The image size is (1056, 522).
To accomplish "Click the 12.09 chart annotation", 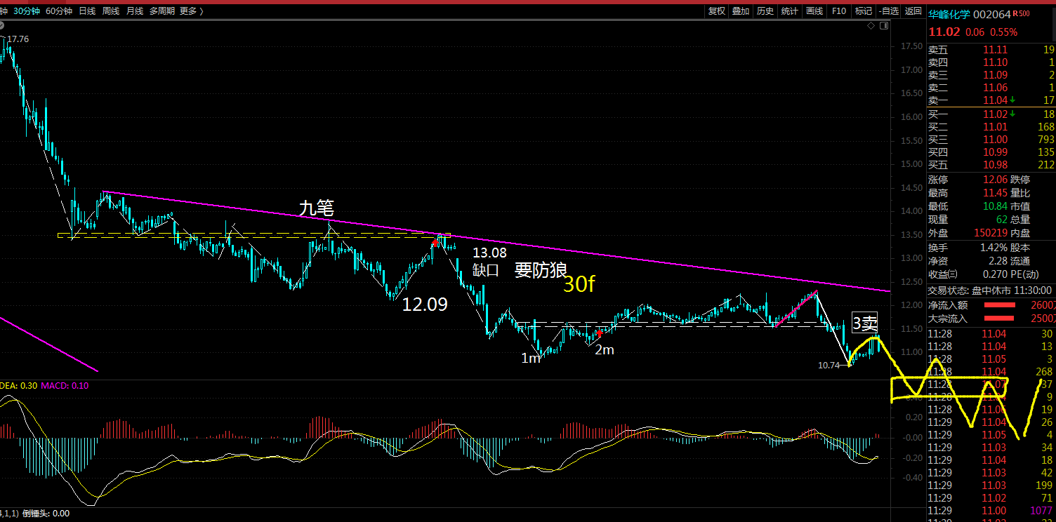I will (424, 304).
